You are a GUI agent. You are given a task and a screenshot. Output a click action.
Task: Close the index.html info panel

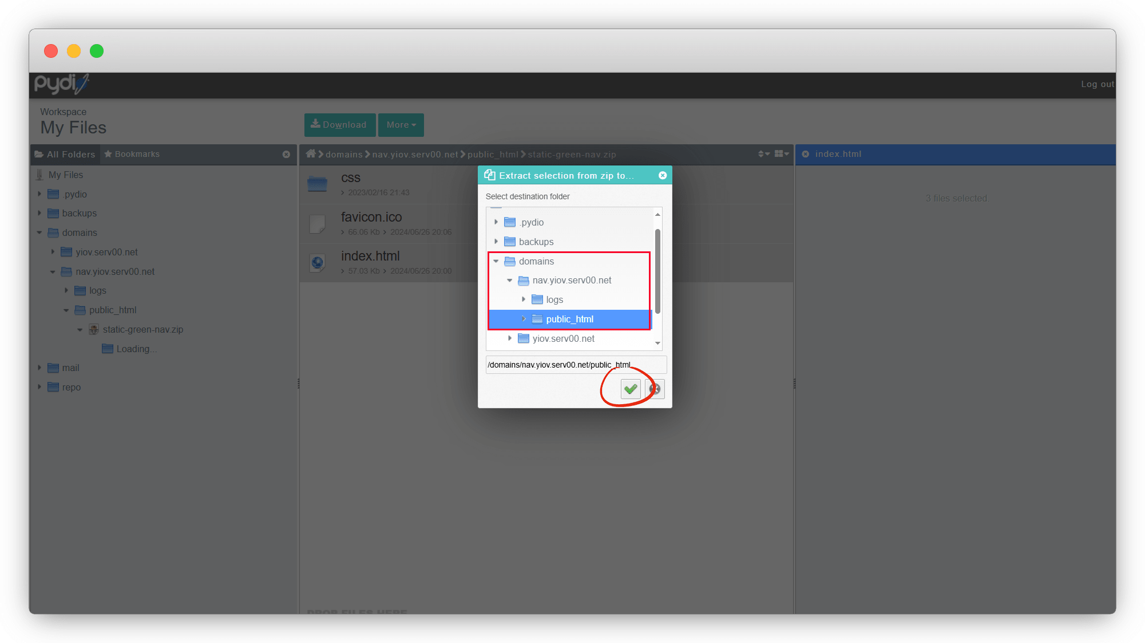(x=805, y=154)
